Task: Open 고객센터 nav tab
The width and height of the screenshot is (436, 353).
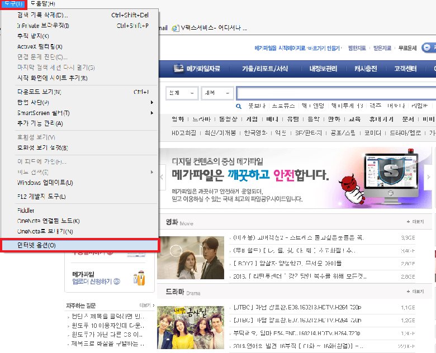Action: click(x=405, y=69)
